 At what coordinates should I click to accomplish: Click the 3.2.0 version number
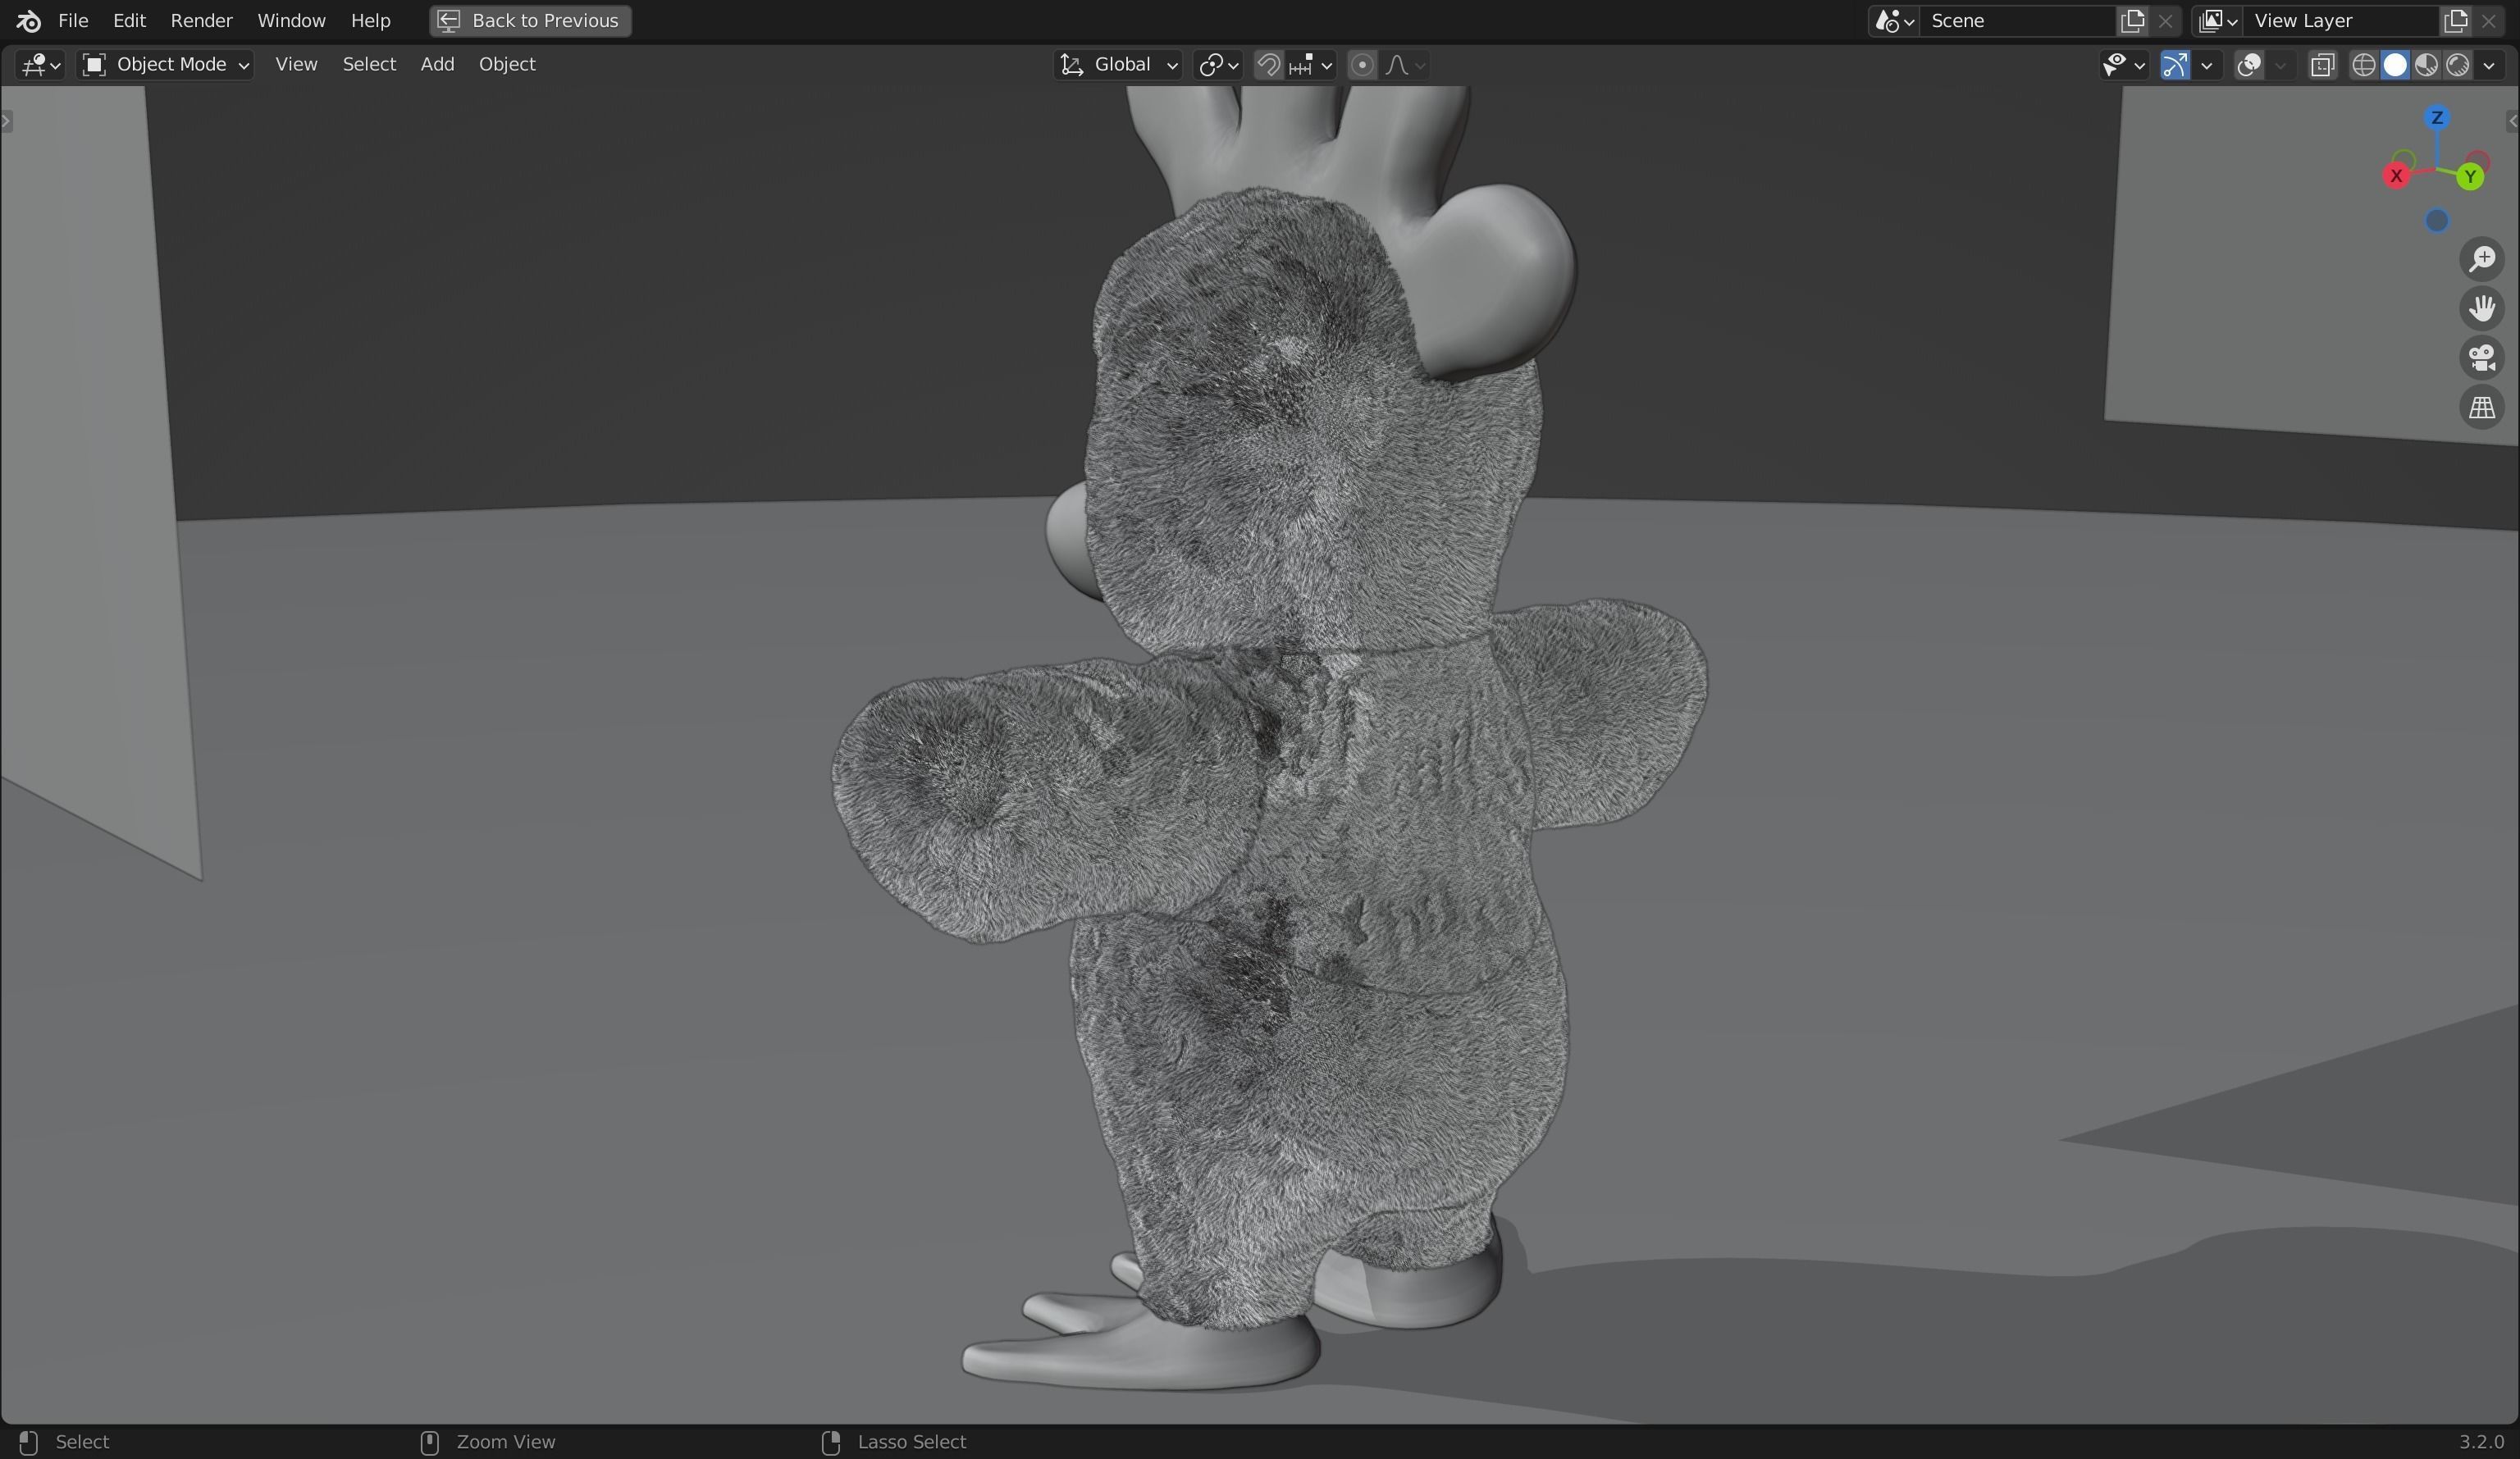coord(2481,1442)
